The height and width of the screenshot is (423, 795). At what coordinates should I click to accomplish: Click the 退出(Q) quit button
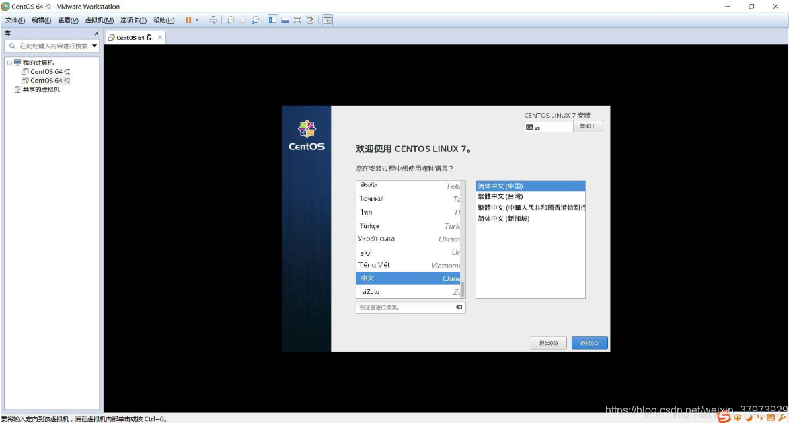pos(549,344)
